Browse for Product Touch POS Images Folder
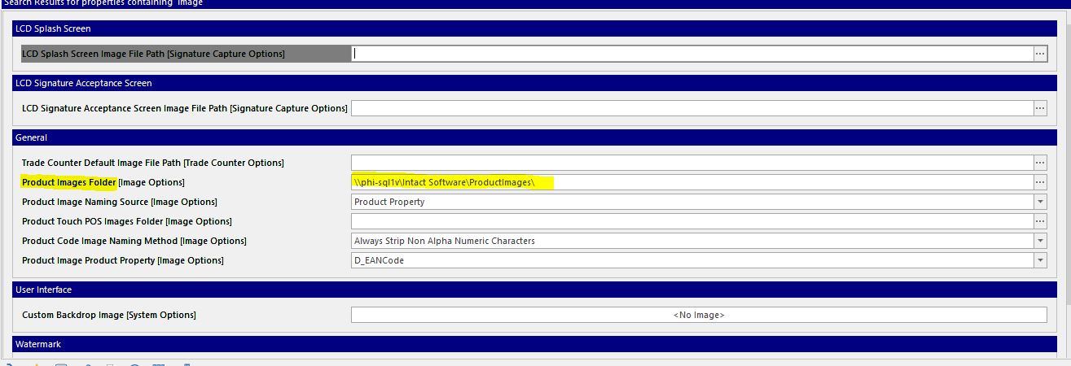Viewport: 1071px width, 366px height. coord(1040,221)
